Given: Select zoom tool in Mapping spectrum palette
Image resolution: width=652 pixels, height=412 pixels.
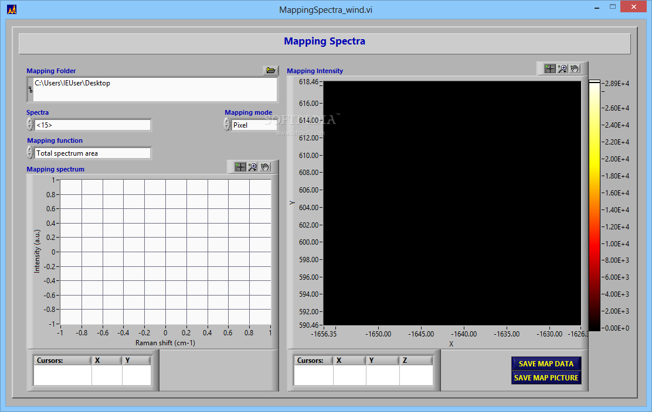Looking at the screenshot, I should click(252, 167).
